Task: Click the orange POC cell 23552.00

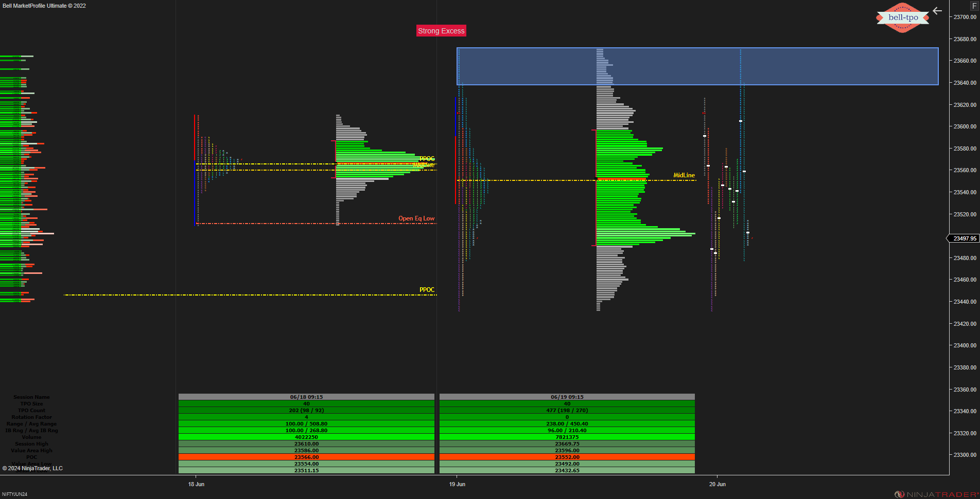Action: coord(567,457)
